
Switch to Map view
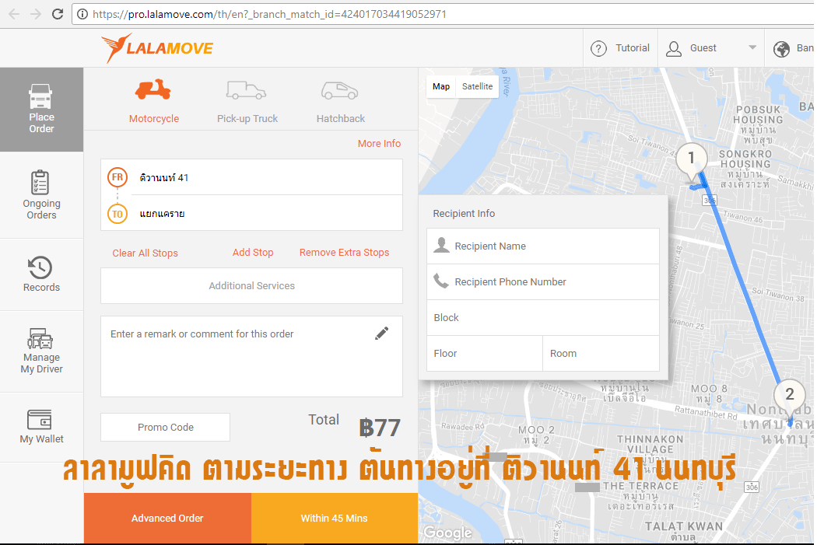(x=441, y=86)
